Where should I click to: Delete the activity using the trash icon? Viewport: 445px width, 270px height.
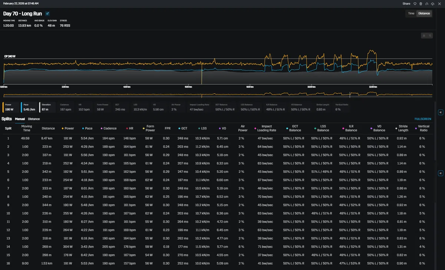421,4
